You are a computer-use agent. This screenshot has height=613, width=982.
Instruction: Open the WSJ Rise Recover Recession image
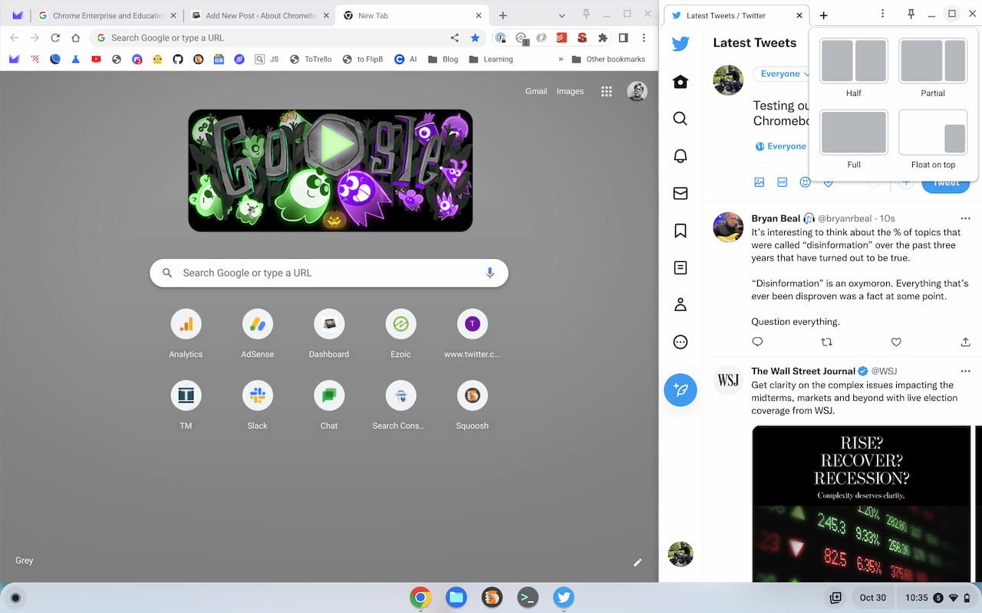861,503
